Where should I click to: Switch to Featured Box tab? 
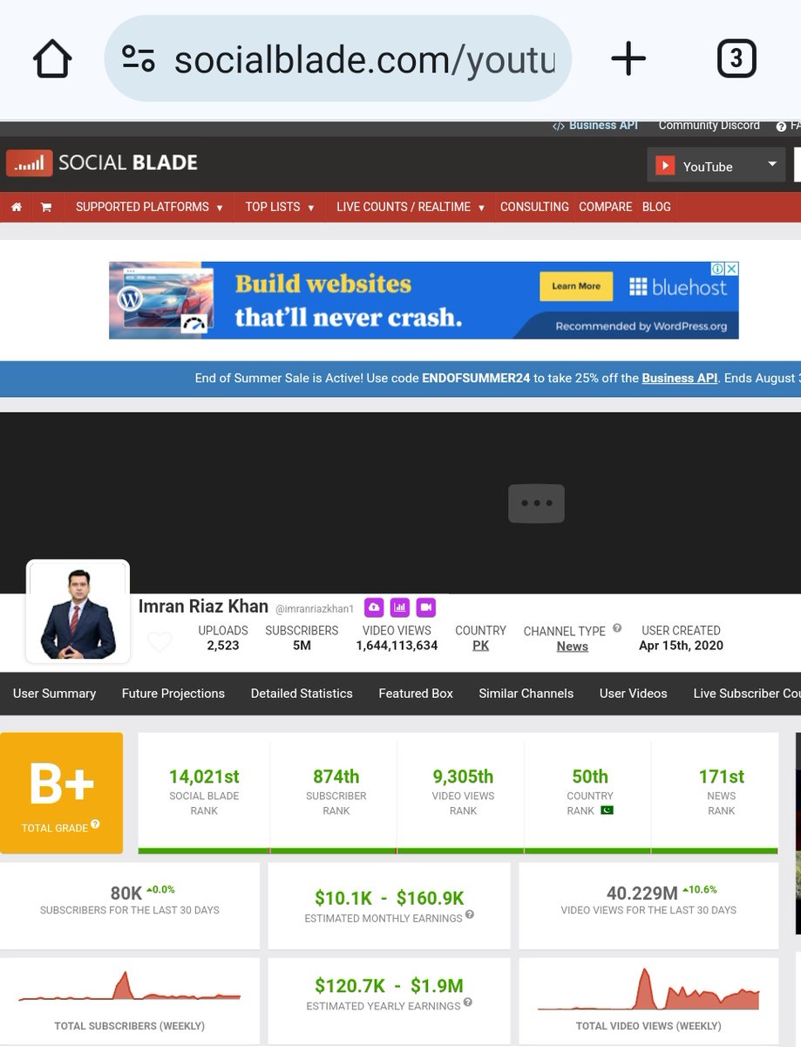416,694
